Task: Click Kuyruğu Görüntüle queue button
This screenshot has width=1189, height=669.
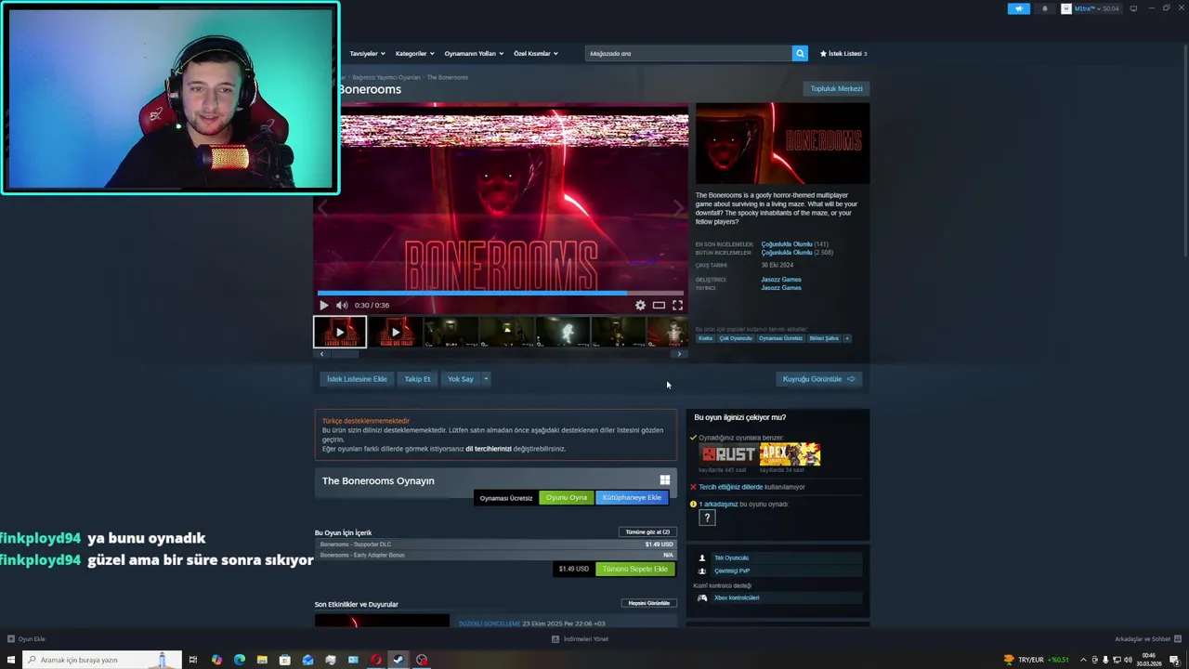Action: point(818,379)
